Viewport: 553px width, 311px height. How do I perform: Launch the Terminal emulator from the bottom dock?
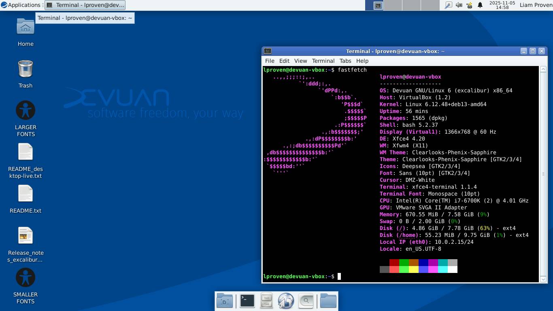[247, 301]
